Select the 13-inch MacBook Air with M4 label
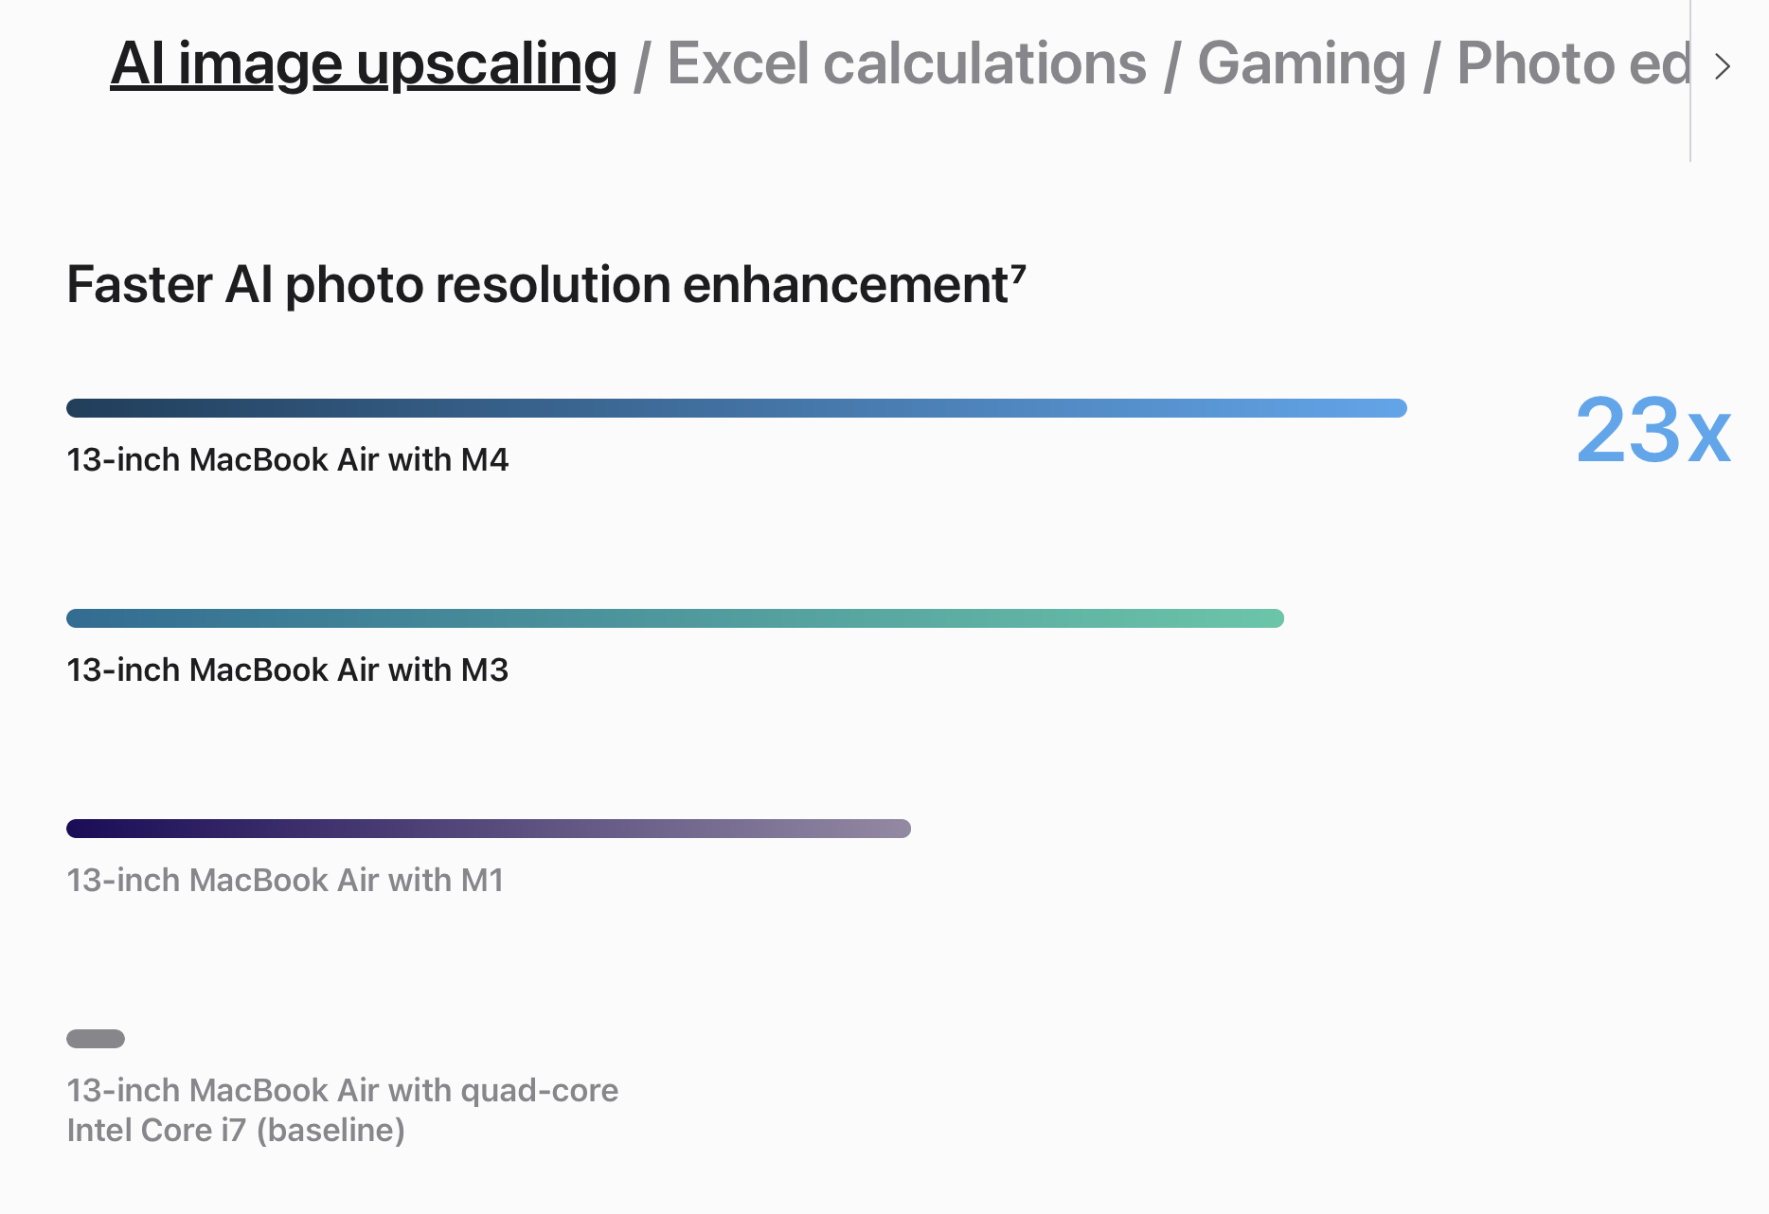Image resolution: width=1769 pixels, height=1214 pixels. tap(288, 460)
